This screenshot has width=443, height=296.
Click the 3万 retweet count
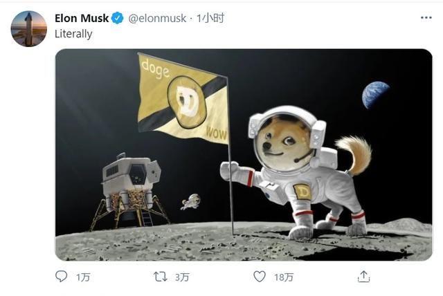(x=182, y=277)
